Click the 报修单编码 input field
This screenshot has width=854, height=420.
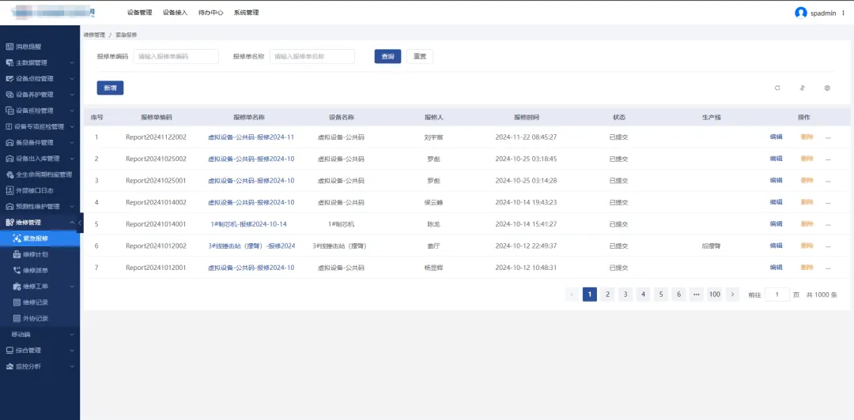point(176,56)
